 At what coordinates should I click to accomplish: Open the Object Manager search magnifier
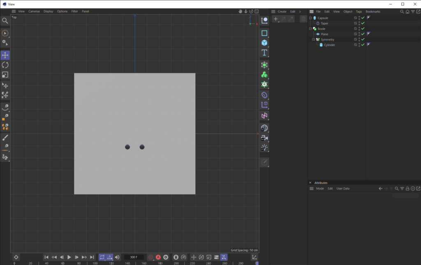point(402,12)
